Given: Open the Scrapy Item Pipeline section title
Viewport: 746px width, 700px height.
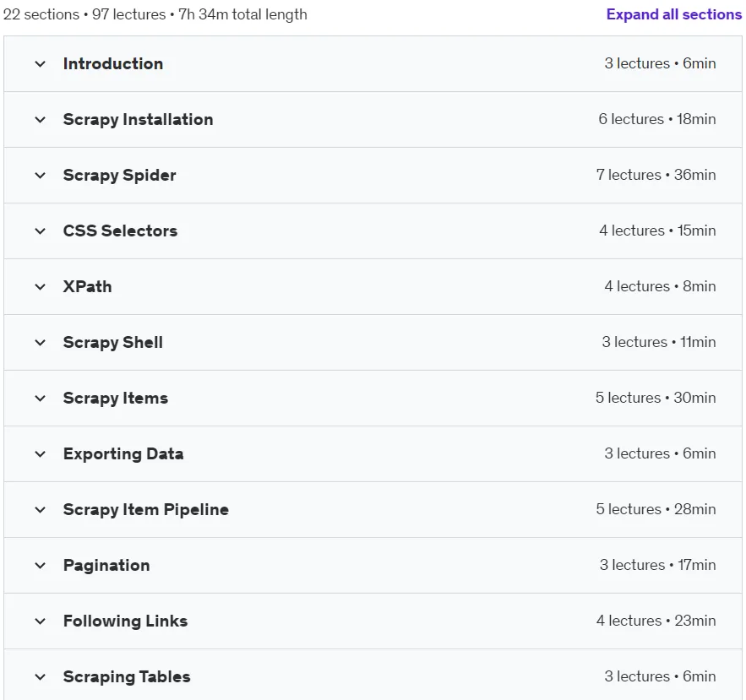Looking at the screenshot, I should coord(145,510).
